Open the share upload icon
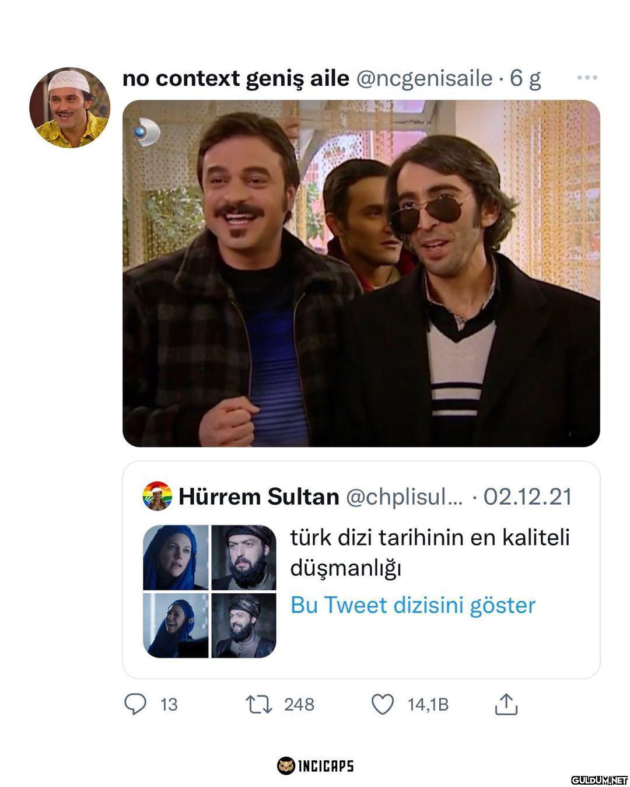This screenshot has width=630, height=787. coord(506,704)
